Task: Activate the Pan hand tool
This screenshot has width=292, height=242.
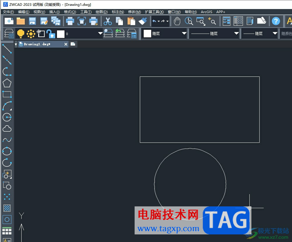Action: click(177, 21)
